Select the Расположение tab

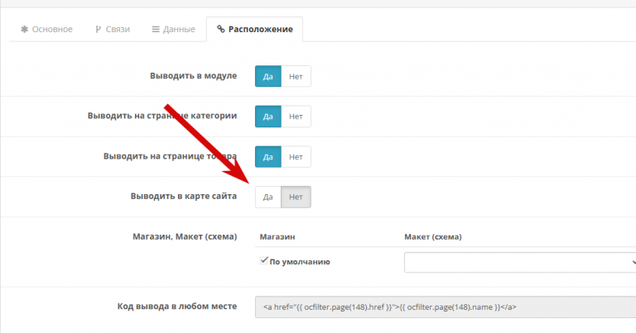tap(255, 29)
